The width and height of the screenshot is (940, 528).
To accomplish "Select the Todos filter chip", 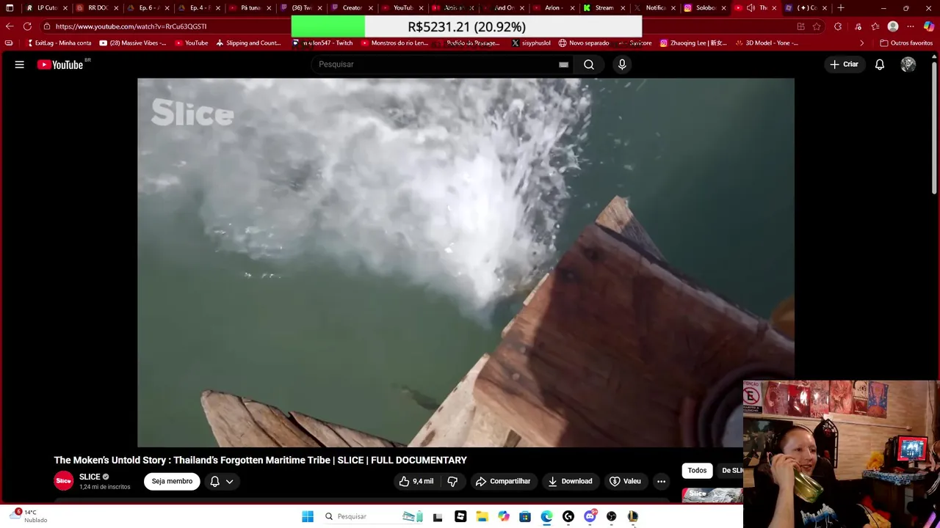I will point(697,471).
